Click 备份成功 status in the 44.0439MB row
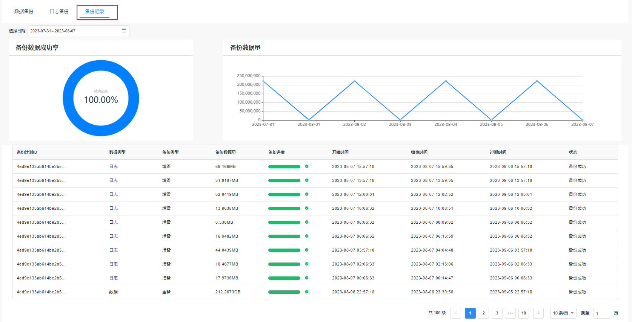This screenshot has width=632, height=322. [x=577, y=250]
